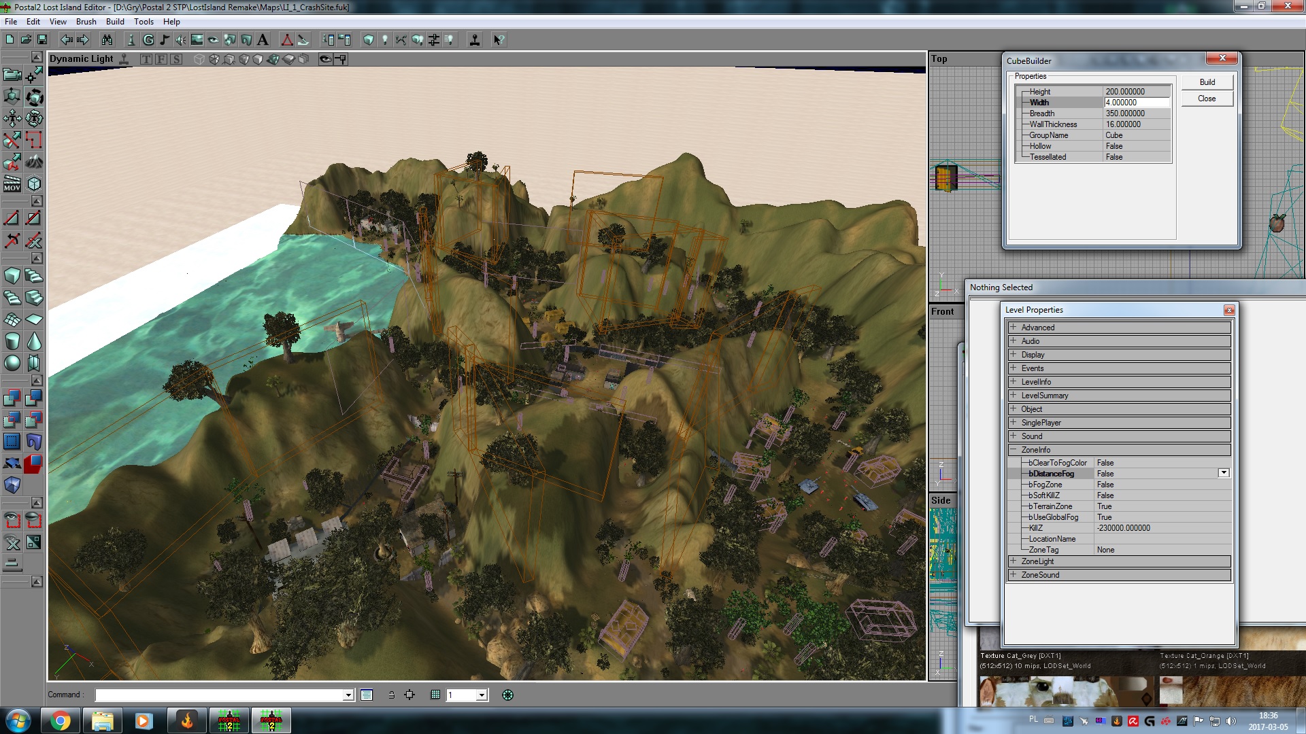Build a sphere brush from sidebar
Viewport: 1306px width, 734px height.
pyautogui.click(x=12, y=362)
